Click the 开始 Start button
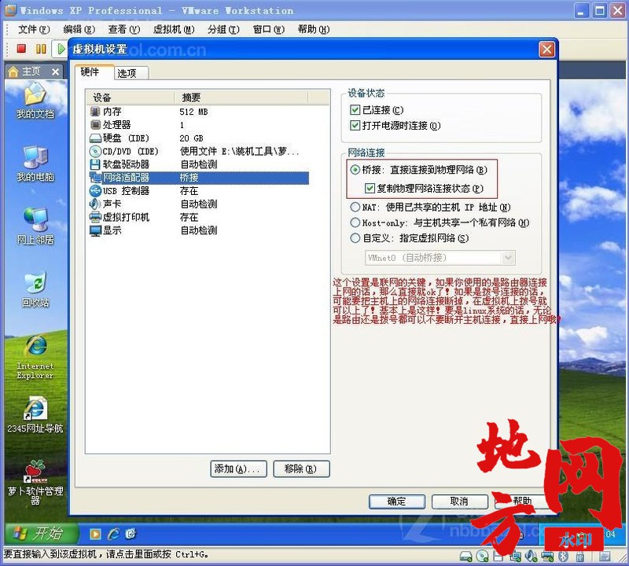The image size is (629, 566). pos(41,534)
